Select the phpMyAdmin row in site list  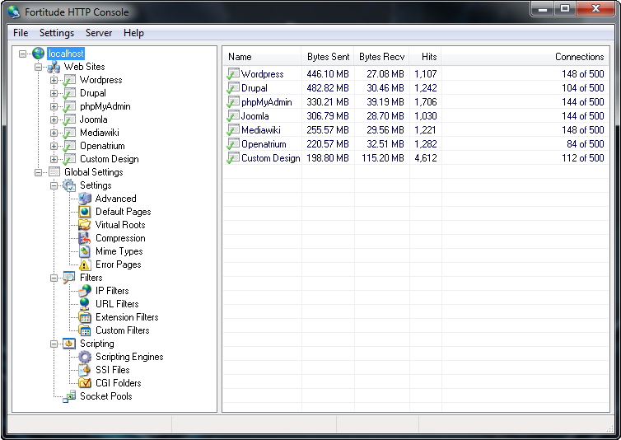click(x=267, y=102)
